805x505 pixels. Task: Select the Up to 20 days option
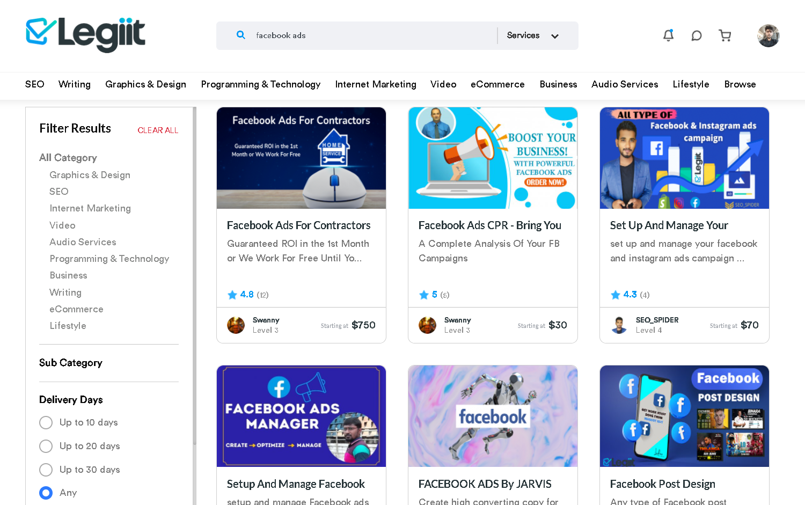click(46, 446)
